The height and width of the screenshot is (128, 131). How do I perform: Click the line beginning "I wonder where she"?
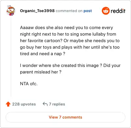tap(70, 66)
